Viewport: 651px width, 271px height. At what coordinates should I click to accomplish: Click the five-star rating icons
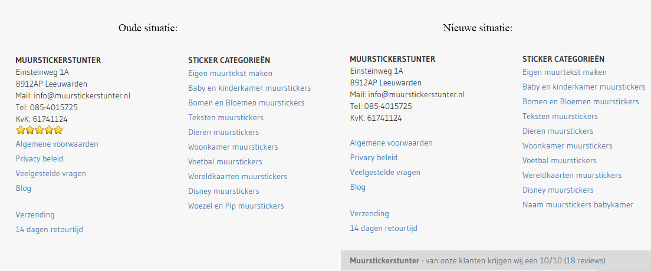(x=39, y=130)
